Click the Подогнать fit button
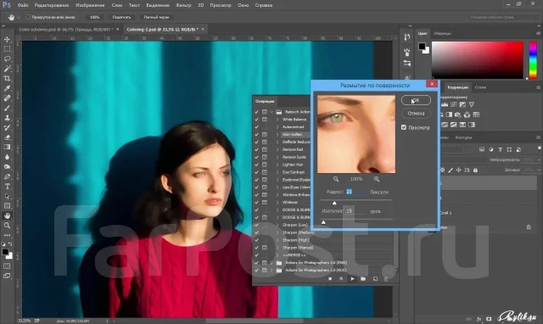Image resolution: width=543 pixels, height=324 pixels. (x=121, y=17)
